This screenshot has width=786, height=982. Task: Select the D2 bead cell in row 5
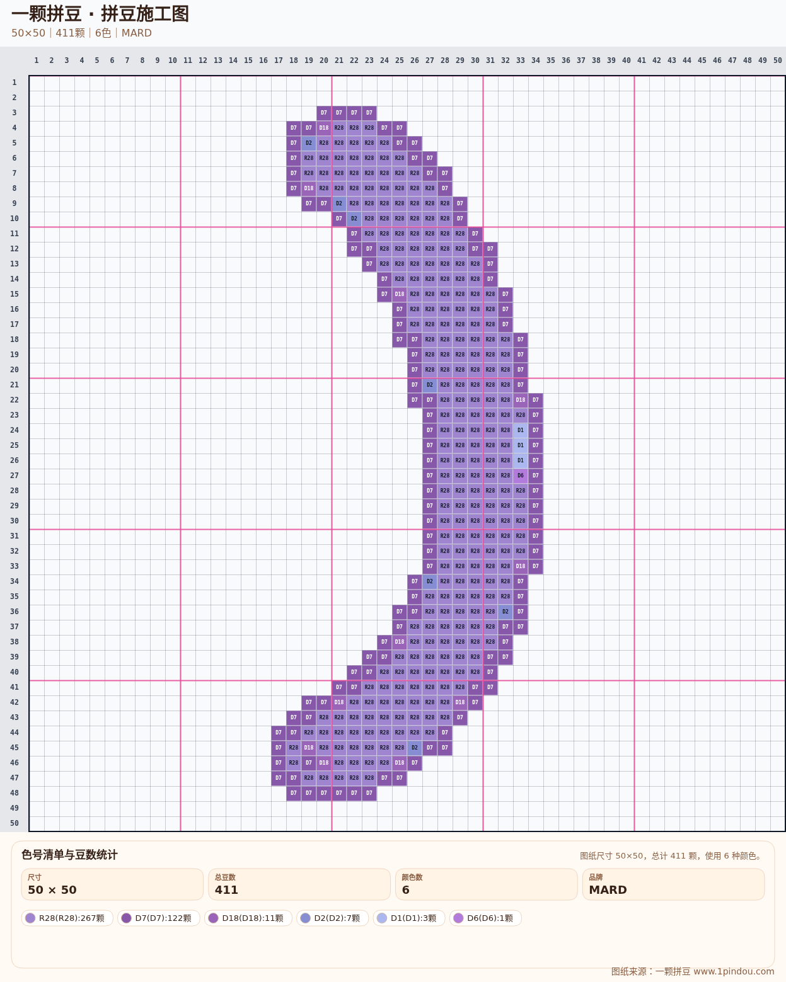pos(309,143)
